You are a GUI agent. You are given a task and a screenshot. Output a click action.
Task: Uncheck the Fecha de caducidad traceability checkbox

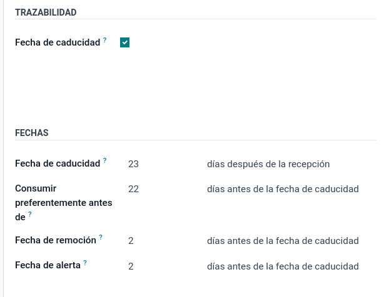tap(124, 42)
